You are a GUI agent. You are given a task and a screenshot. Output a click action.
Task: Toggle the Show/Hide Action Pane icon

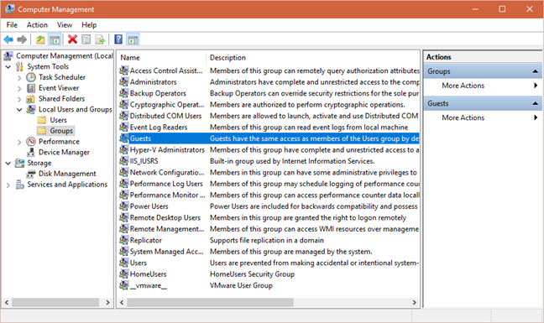133,39
